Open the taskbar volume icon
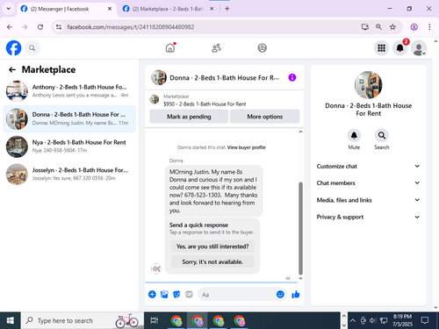This screenshot has width=439, height=329. click(373, 320)
